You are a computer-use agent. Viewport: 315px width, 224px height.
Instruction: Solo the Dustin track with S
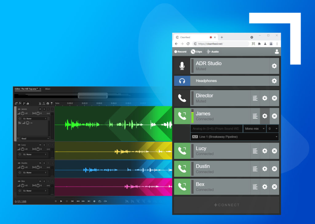(44, 163)
